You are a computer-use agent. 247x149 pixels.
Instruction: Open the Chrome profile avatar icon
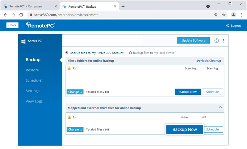pos(233,14)
